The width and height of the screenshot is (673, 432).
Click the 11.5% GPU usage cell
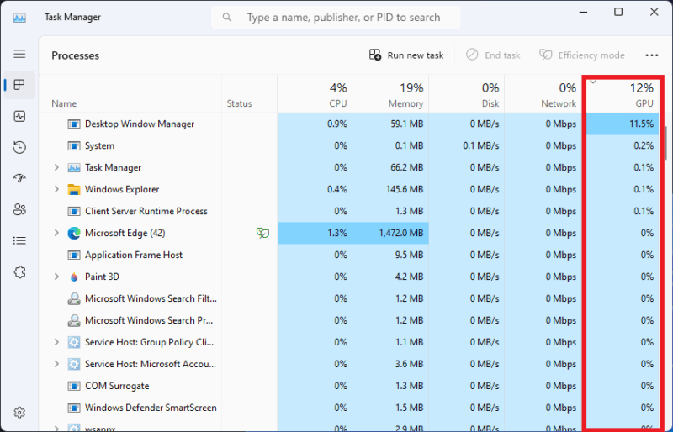(x=623, y=124)
